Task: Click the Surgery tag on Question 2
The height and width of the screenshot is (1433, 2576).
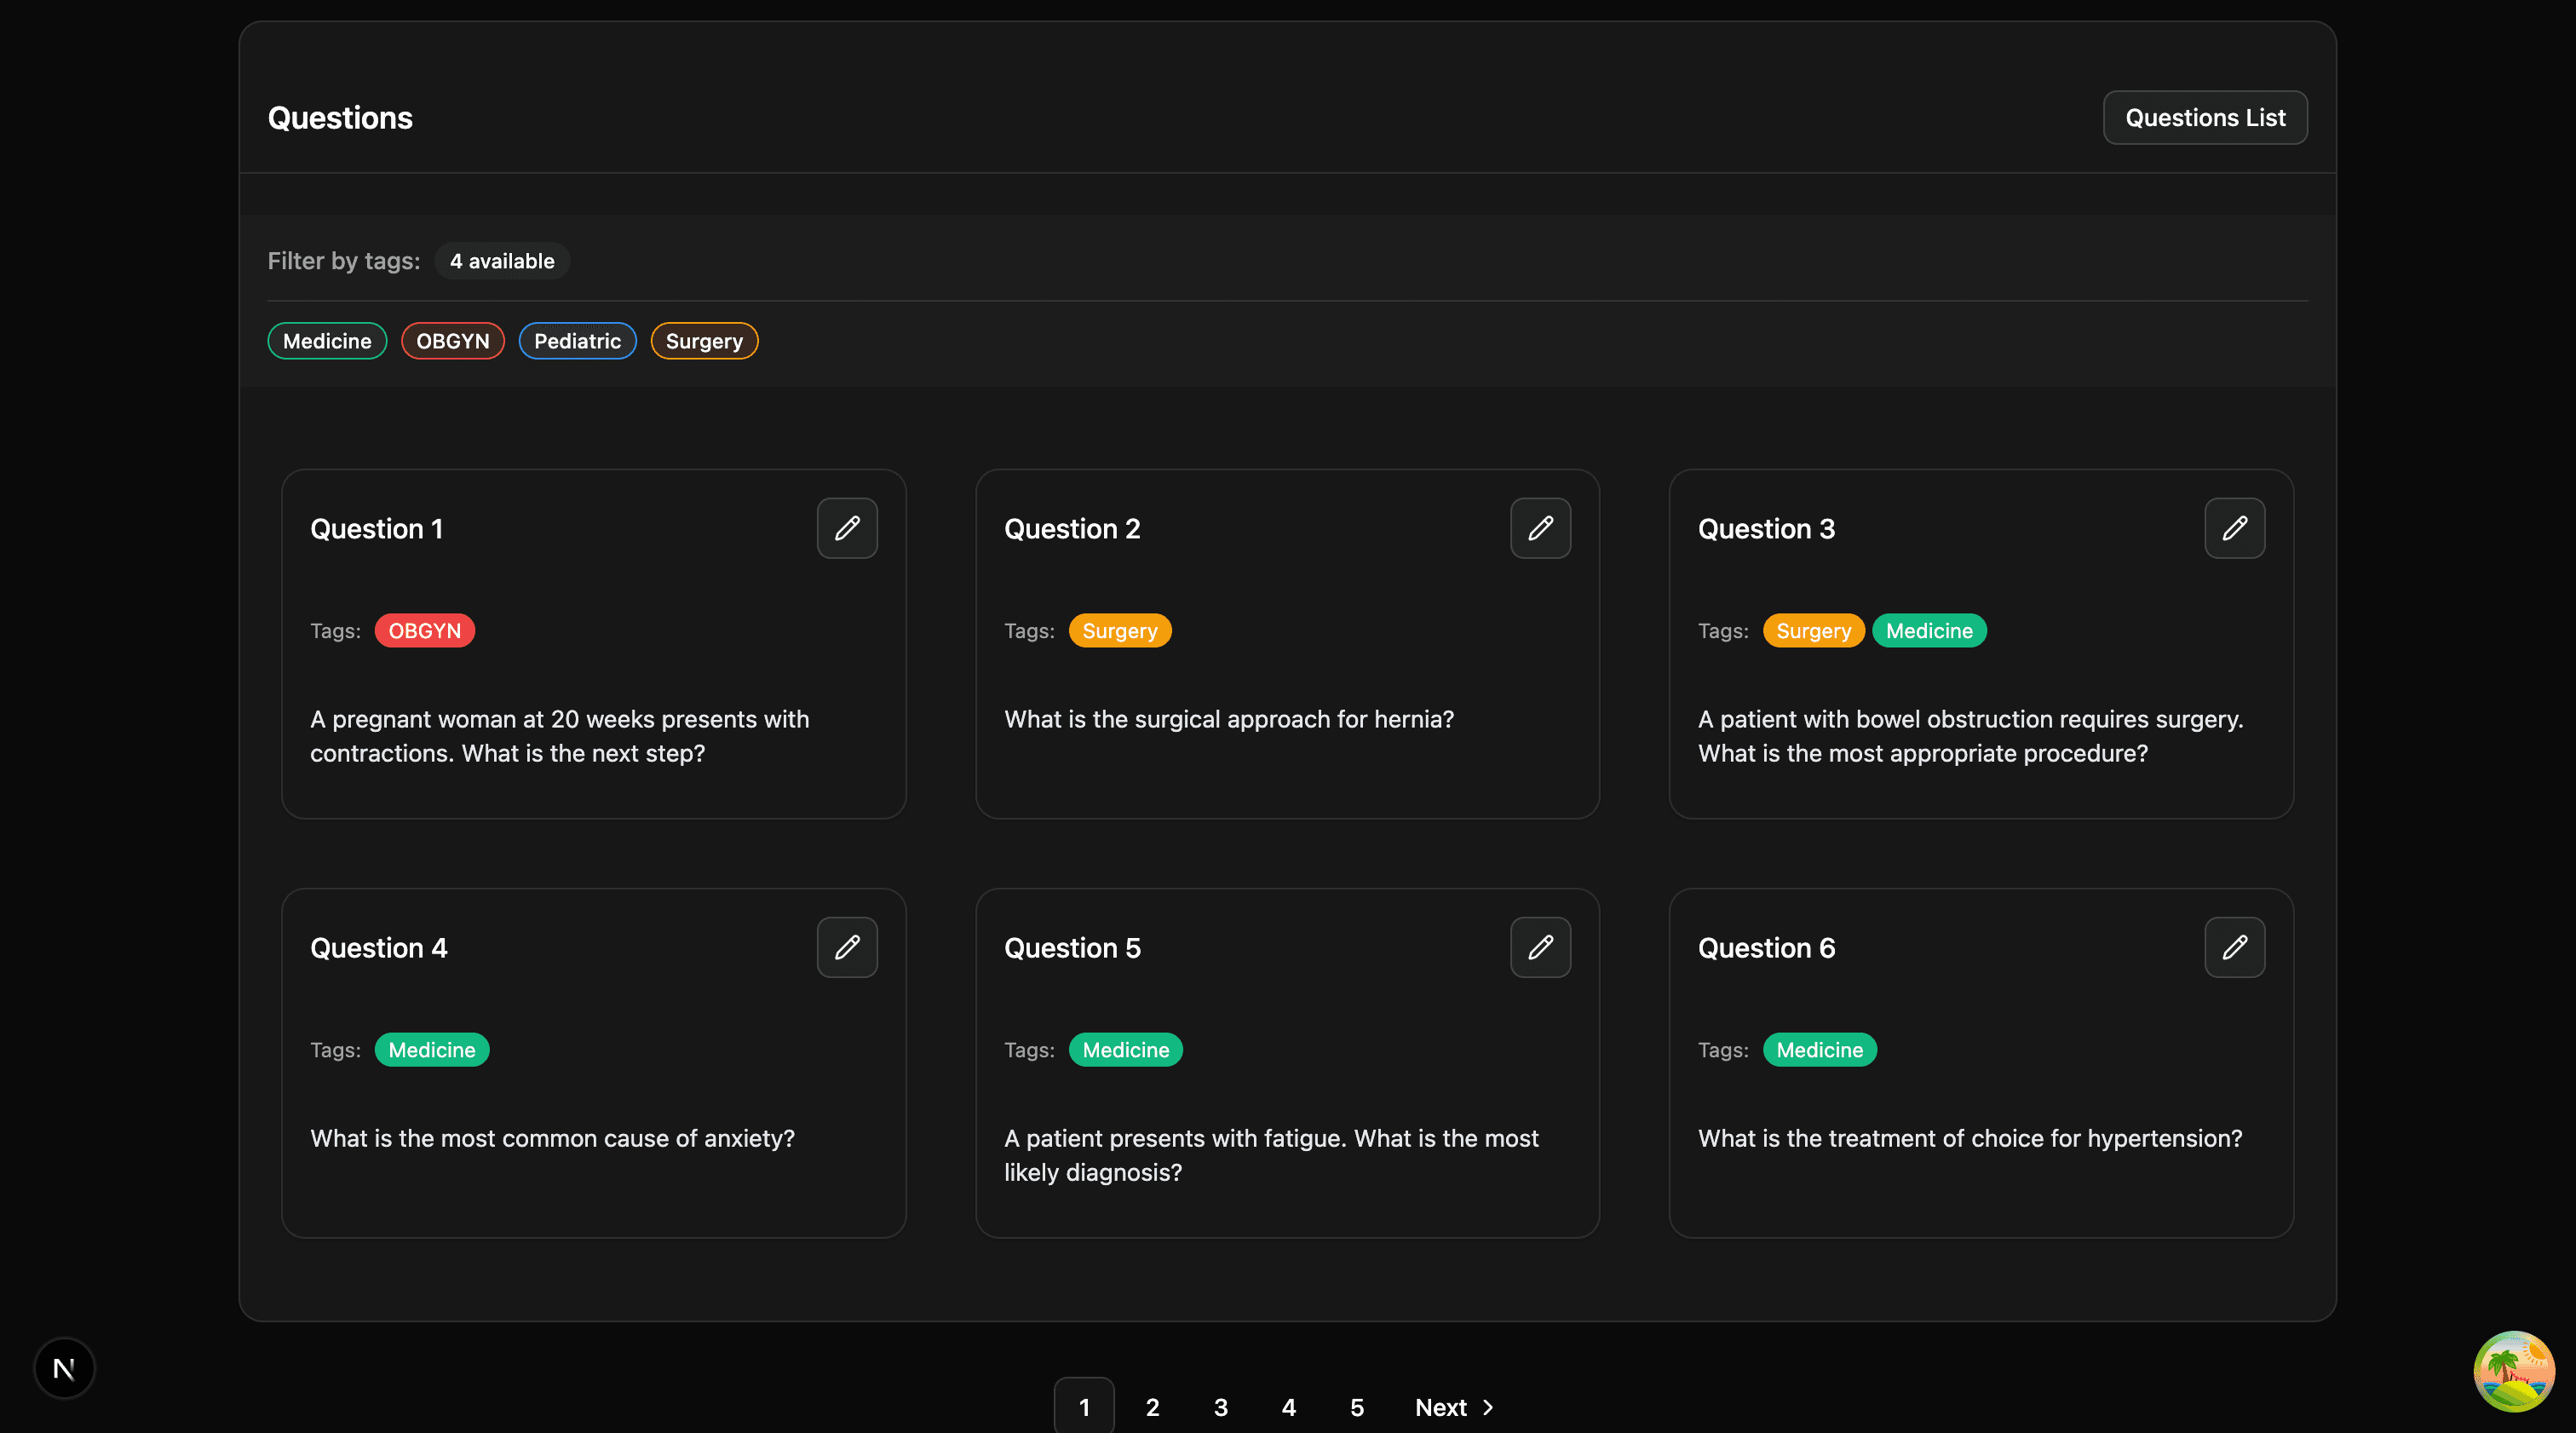Action: tap(1120, 630)
